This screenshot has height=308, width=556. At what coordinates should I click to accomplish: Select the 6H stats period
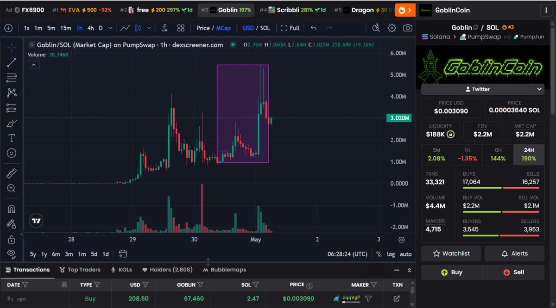[498, 154]
